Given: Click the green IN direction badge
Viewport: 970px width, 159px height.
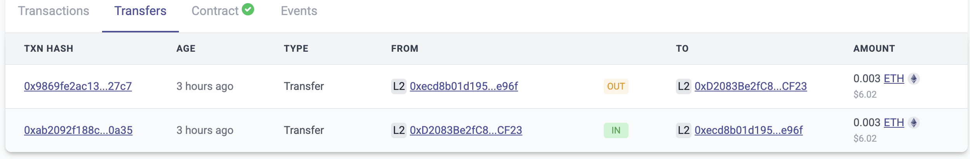Looking at the screenshot, I should 616,130.
